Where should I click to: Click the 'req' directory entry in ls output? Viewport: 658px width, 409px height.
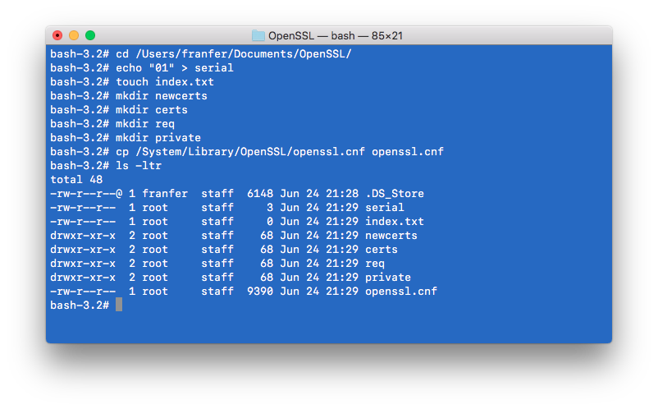[375, 264]
